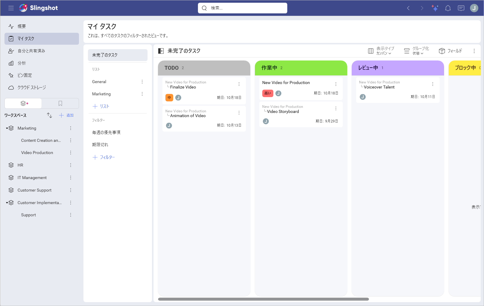Collapse the 未完了のタスク side panel icon

click(x=161, y=51)
